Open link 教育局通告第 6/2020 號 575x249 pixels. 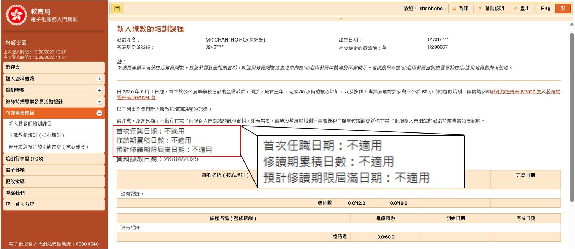[x=516, y=92]
